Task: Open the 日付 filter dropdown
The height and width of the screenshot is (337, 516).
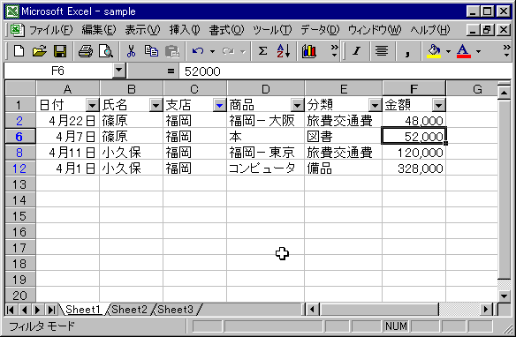Action: [x=92, y=106]
